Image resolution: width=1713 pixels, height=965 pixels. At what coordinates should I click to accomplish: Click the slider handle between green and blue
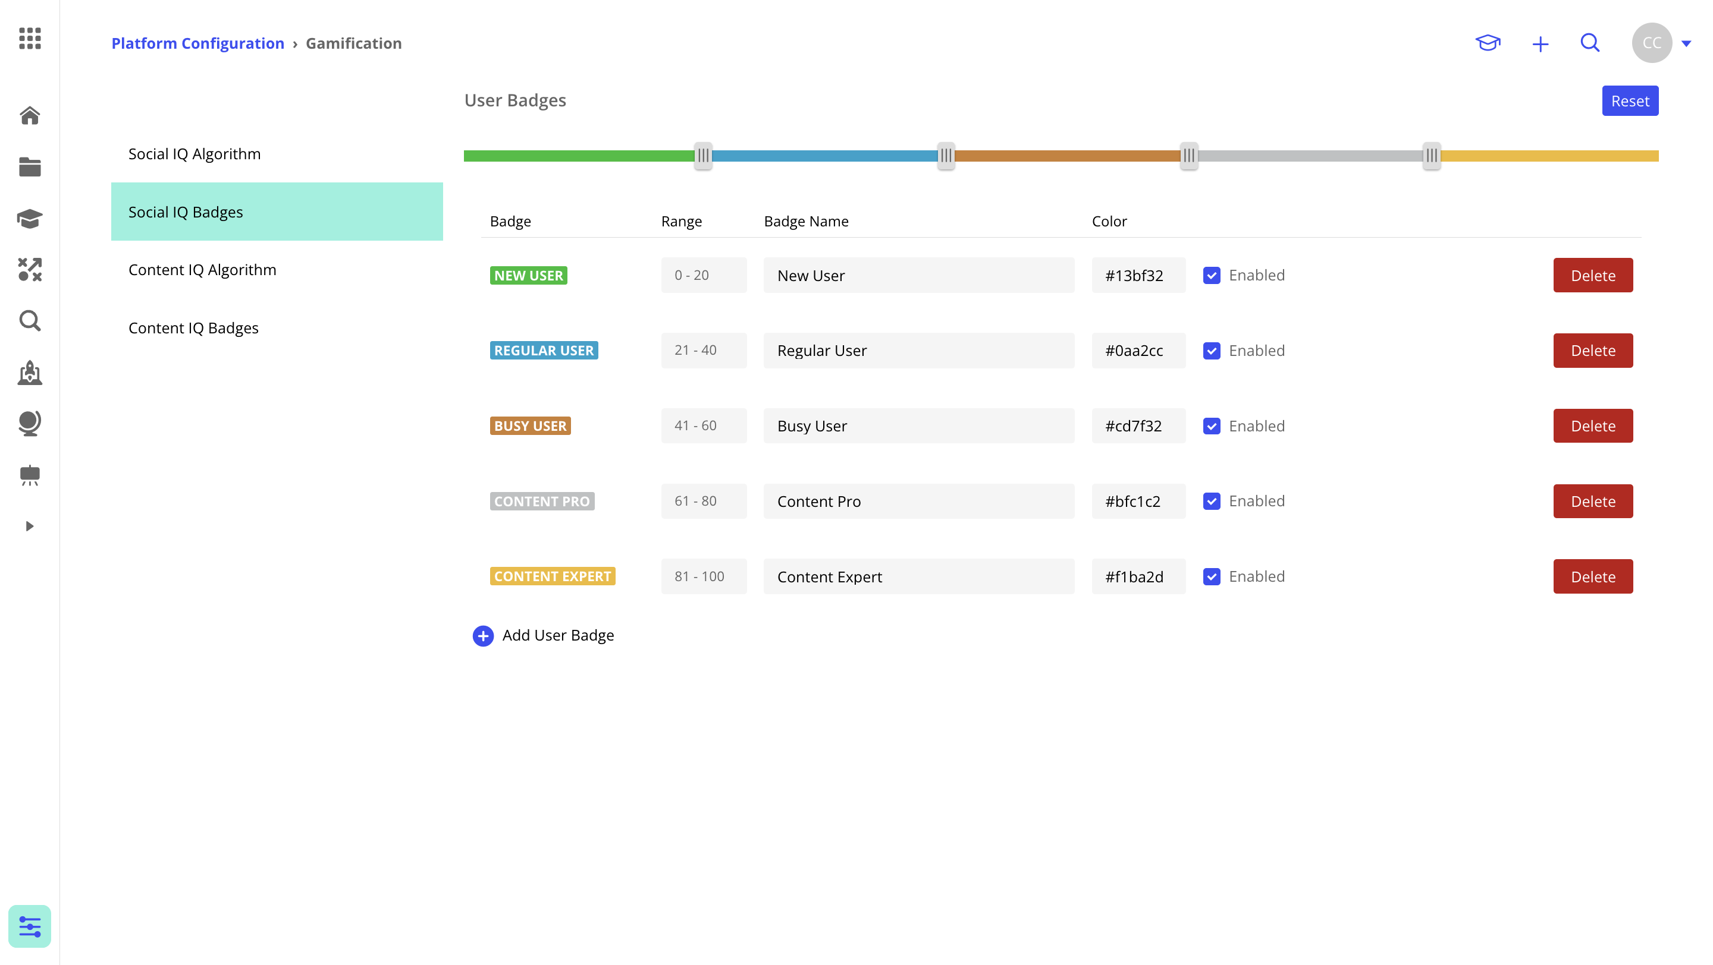(x=703, y=156)
